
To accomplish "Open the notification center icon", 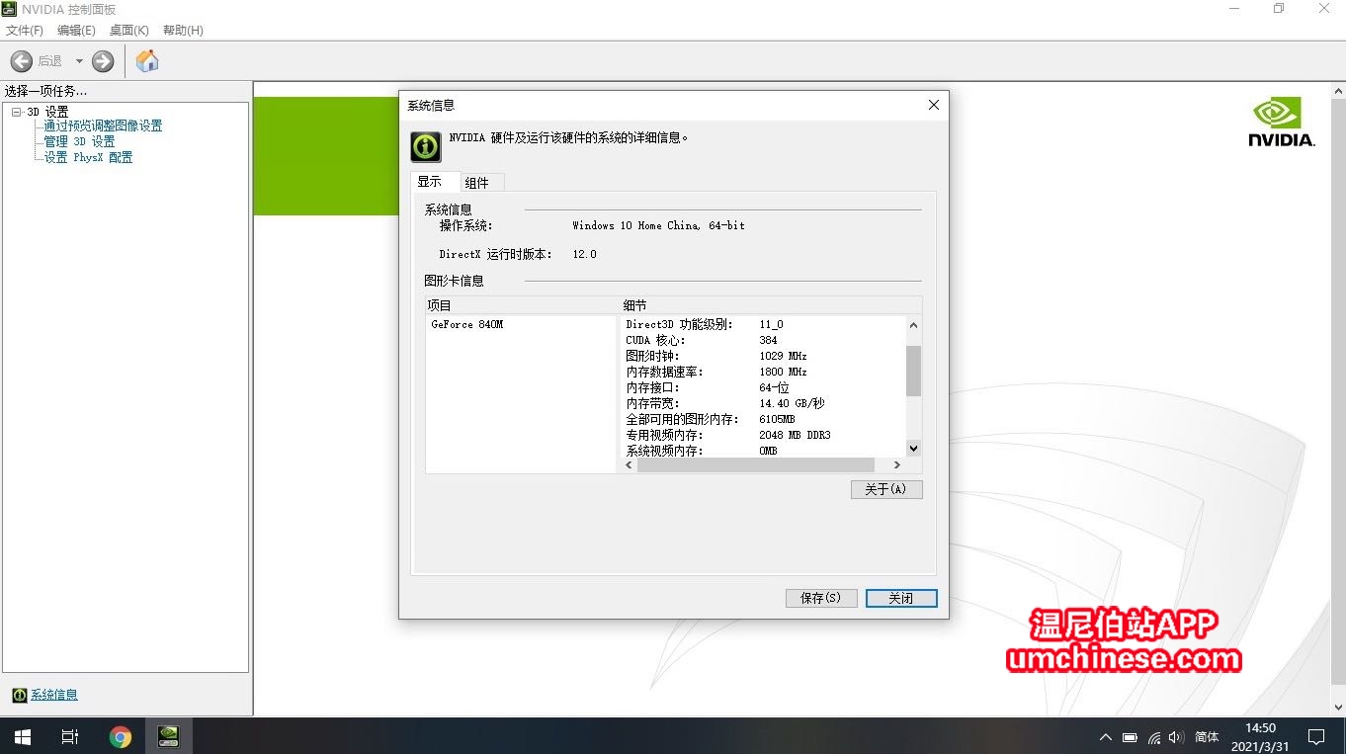I will 1316,737.
